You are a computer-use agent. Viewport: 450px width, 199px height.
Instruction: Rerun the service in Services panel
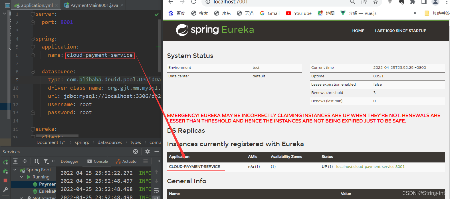click(x=5, y=162)
